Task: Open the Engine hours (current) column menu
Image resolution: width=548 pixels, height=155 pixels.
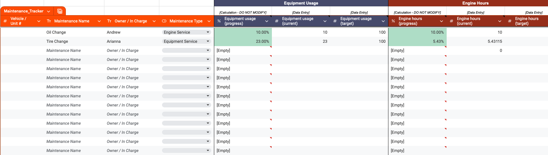Action: tap(500, 21)
